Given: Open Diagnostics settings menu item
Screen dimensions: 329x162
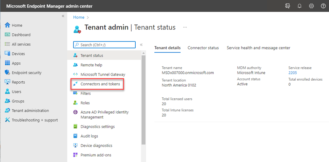Looking at the screenshot, I should coord(104,127).
